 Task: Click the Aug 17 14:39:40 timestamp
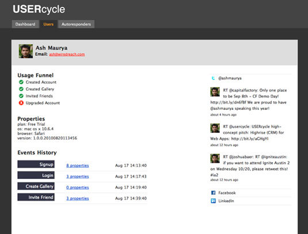click(131, 198)
